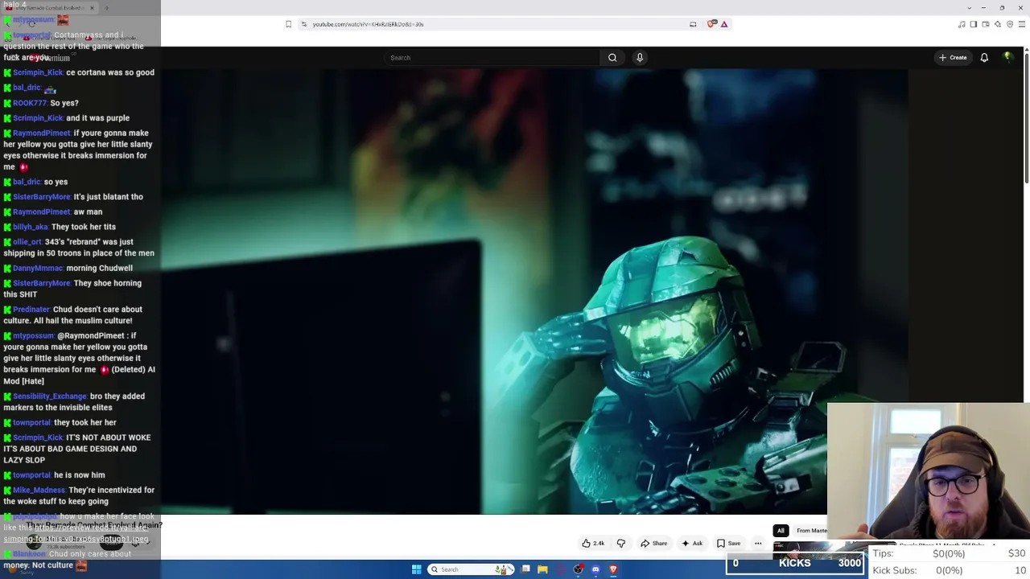Like the video with thumbs up
This screenshot has width=1030, height=579.
coord(593,544)
